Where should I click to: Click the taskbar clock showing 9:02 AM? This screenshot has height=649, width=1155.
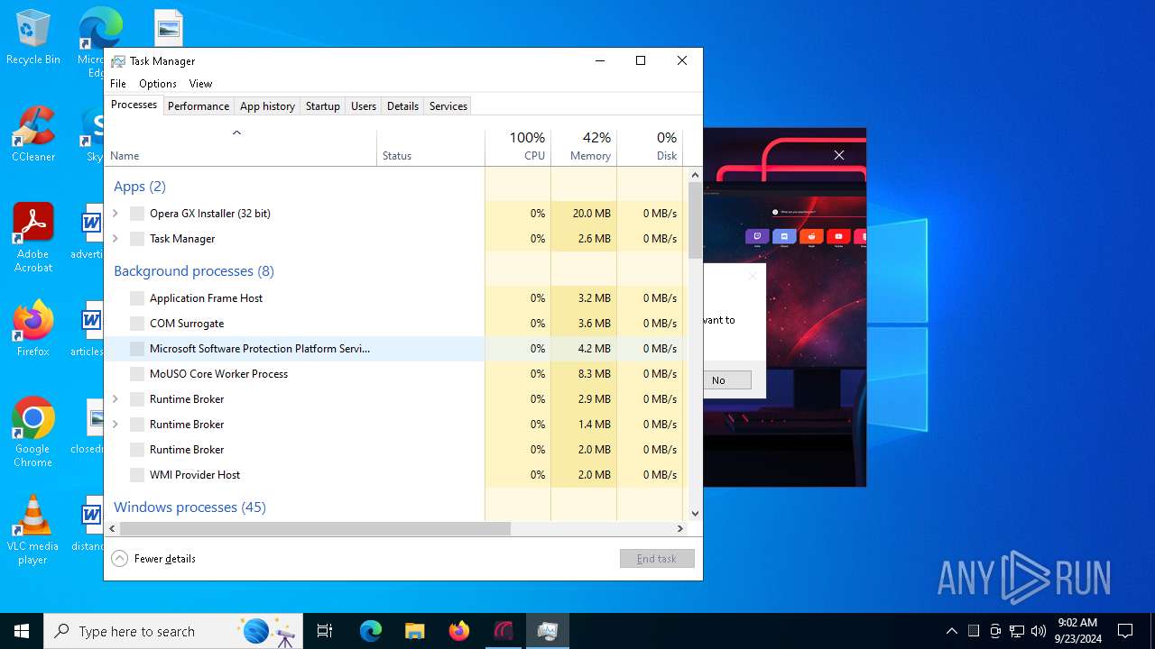(x=1076, y=631)
